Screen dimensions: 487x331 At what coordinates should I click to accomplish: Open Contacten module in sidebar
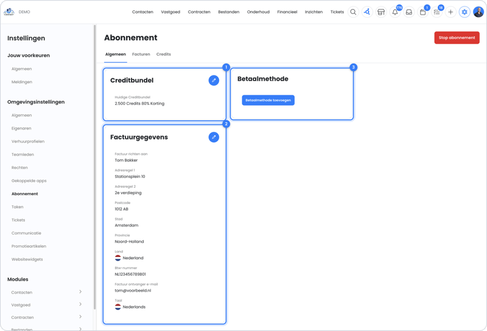pyautogui.click(x=22, y=293)
